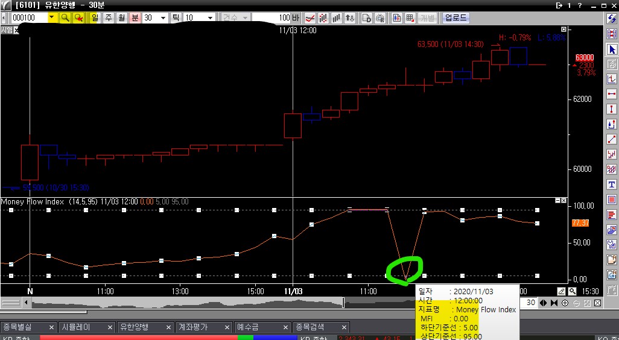Click the magnifier icon beside the 15:30 label
This screenshot has width=619, height=340.
572,291
